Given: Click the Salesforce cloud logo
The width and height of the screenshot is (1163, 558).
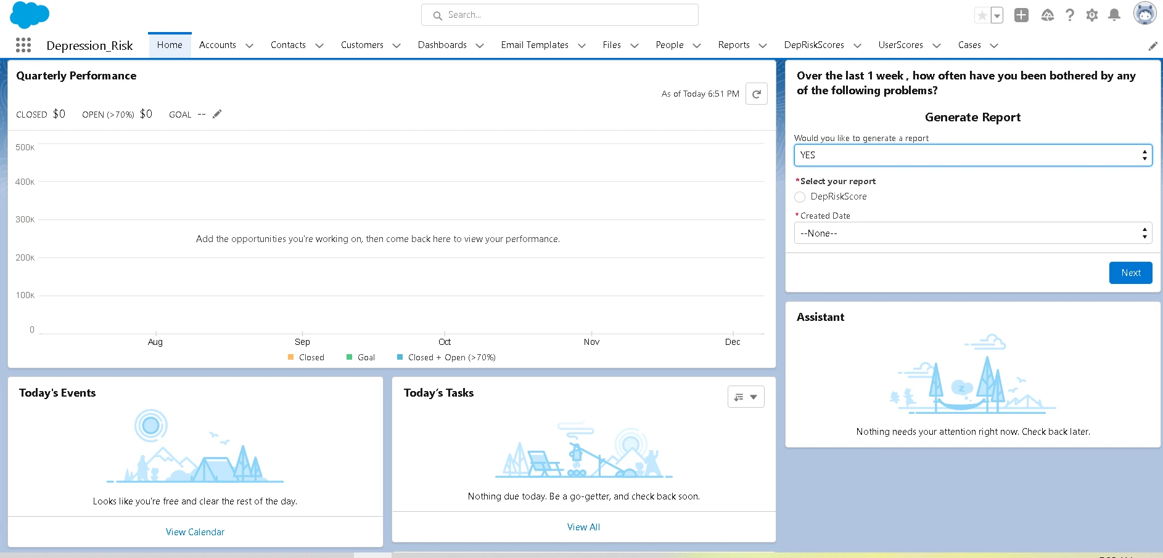Looking at the screenshot, I should [30, 15].
